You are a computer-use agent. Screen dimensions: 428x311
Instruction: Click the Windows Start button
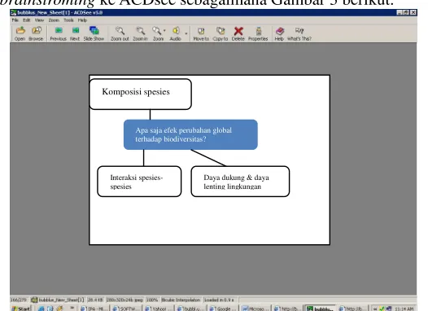[x=21, y=309]
